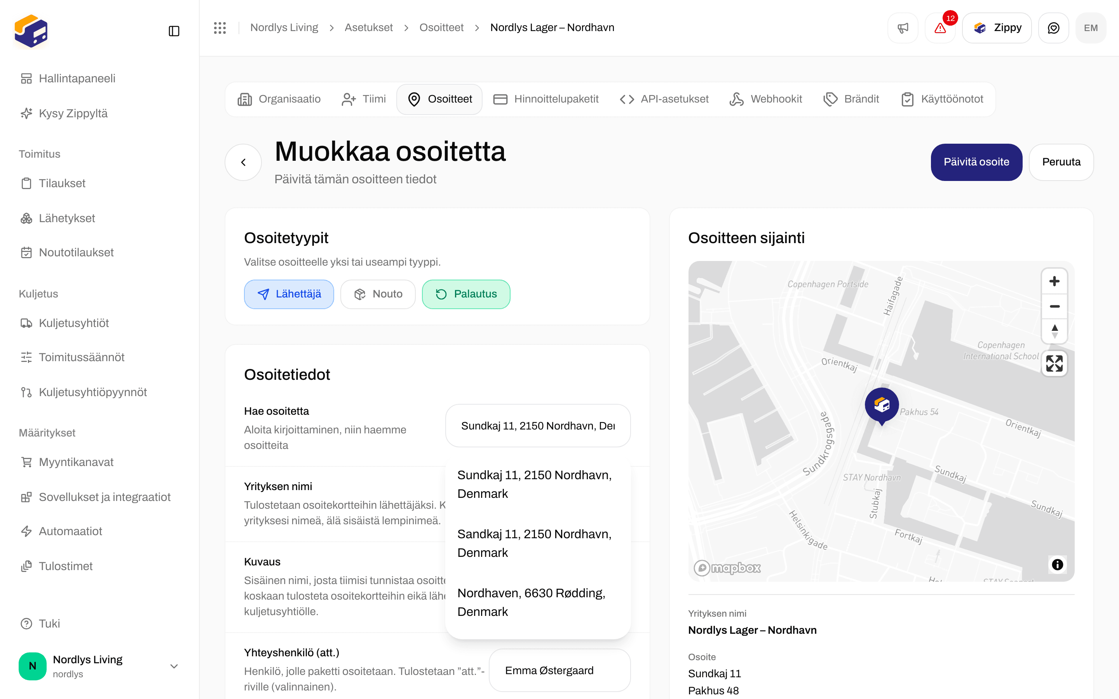Toggle Nouto address type
The image size is (1119, 699).
click(x=378, y=294)
